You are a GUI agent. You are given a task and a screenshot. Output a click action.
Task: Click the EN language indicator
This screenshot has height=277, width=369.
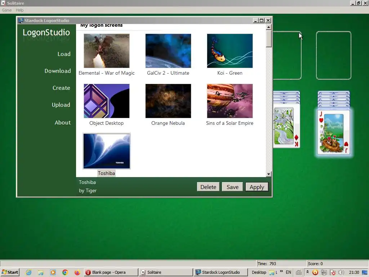[x=289, y=272]
